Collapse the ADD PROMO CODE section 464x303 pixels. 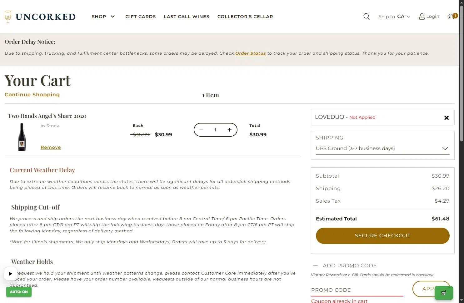pos(345,265)
